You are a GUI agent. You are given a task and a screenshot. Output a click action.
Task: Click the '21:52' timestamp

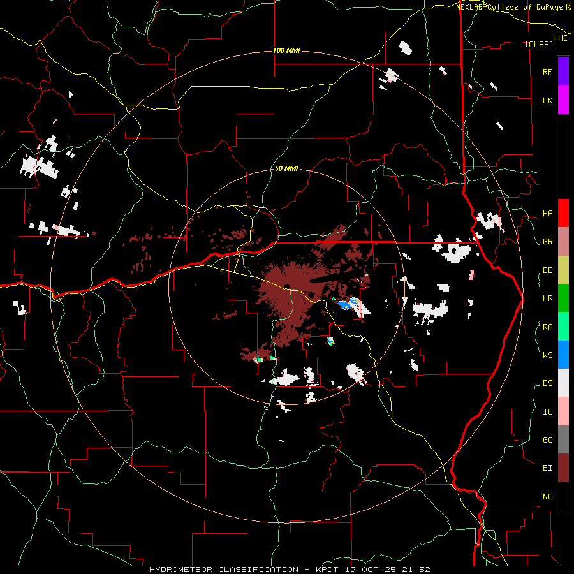click(416, 570)
